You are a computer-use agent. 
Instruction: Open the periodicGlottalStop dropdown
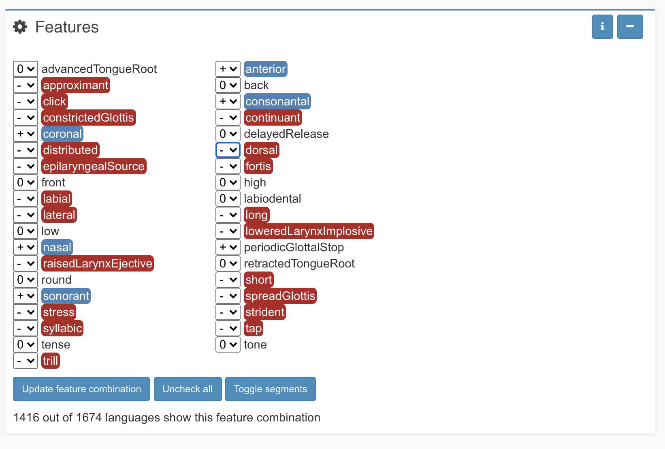tap(228, 247)
